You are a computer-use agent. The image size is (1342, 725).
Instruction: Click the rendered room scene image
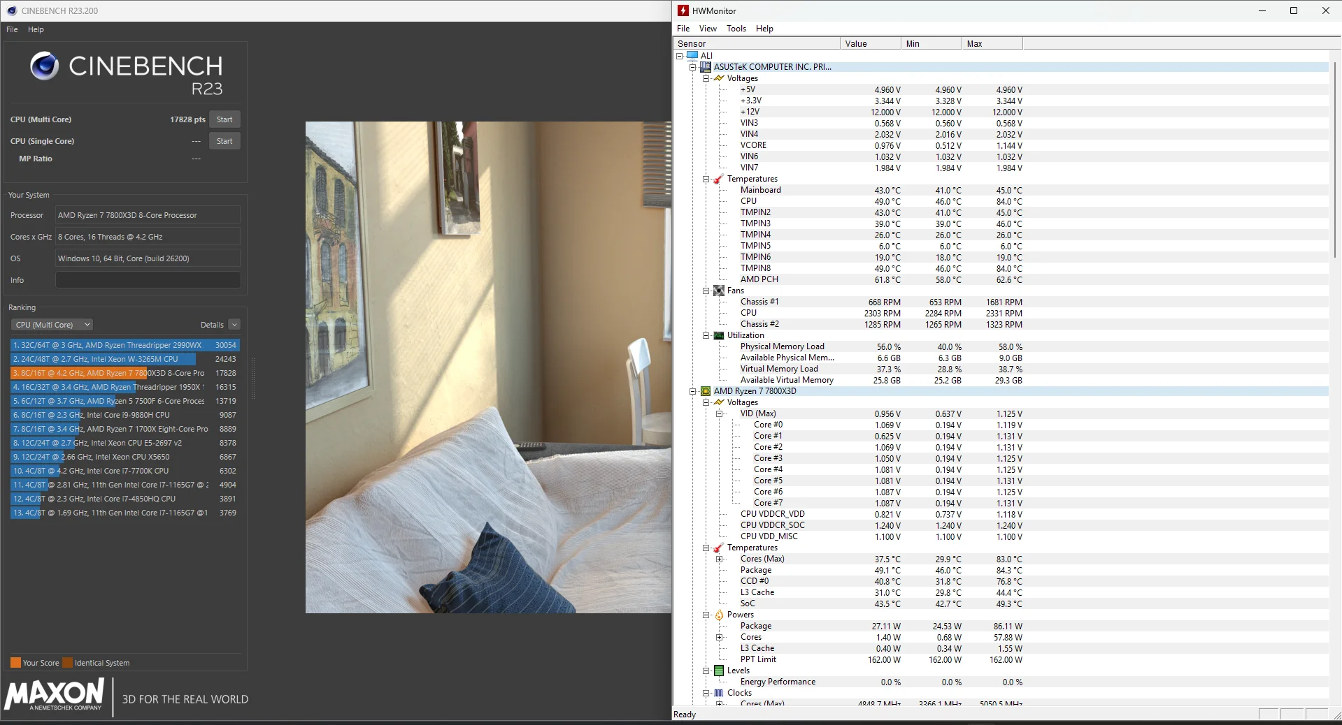[488, 367]
